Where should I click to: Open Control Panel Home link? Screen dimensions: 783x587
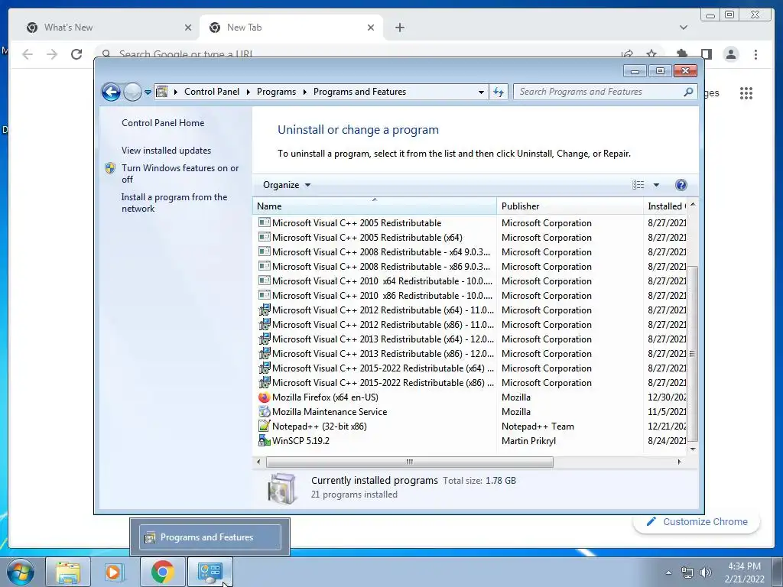(x=163, y=123)
